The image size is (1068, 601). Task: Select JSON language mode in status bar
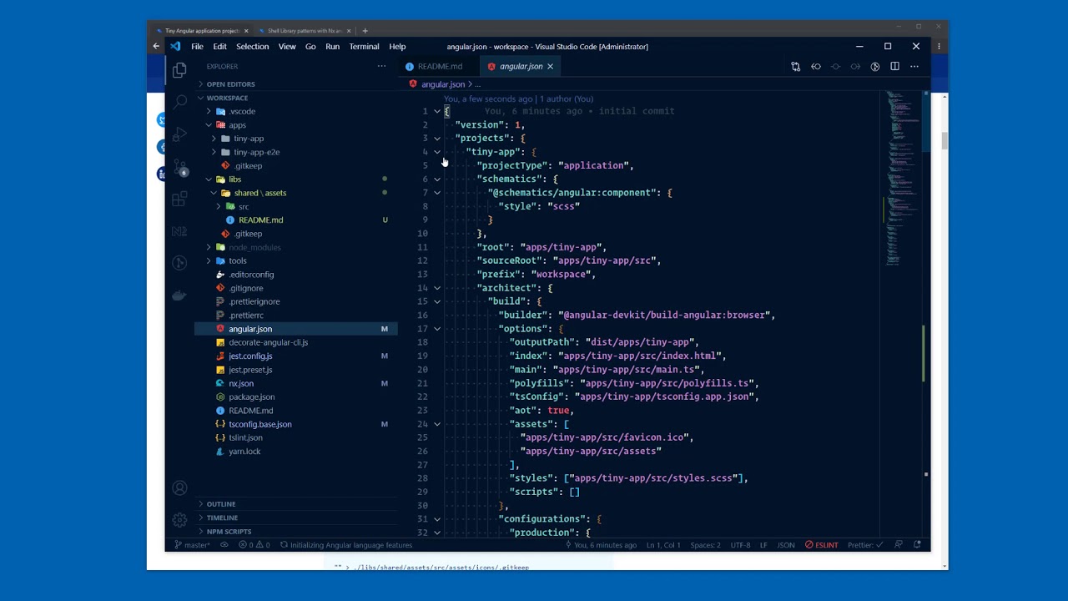click(x=786, y=545)
